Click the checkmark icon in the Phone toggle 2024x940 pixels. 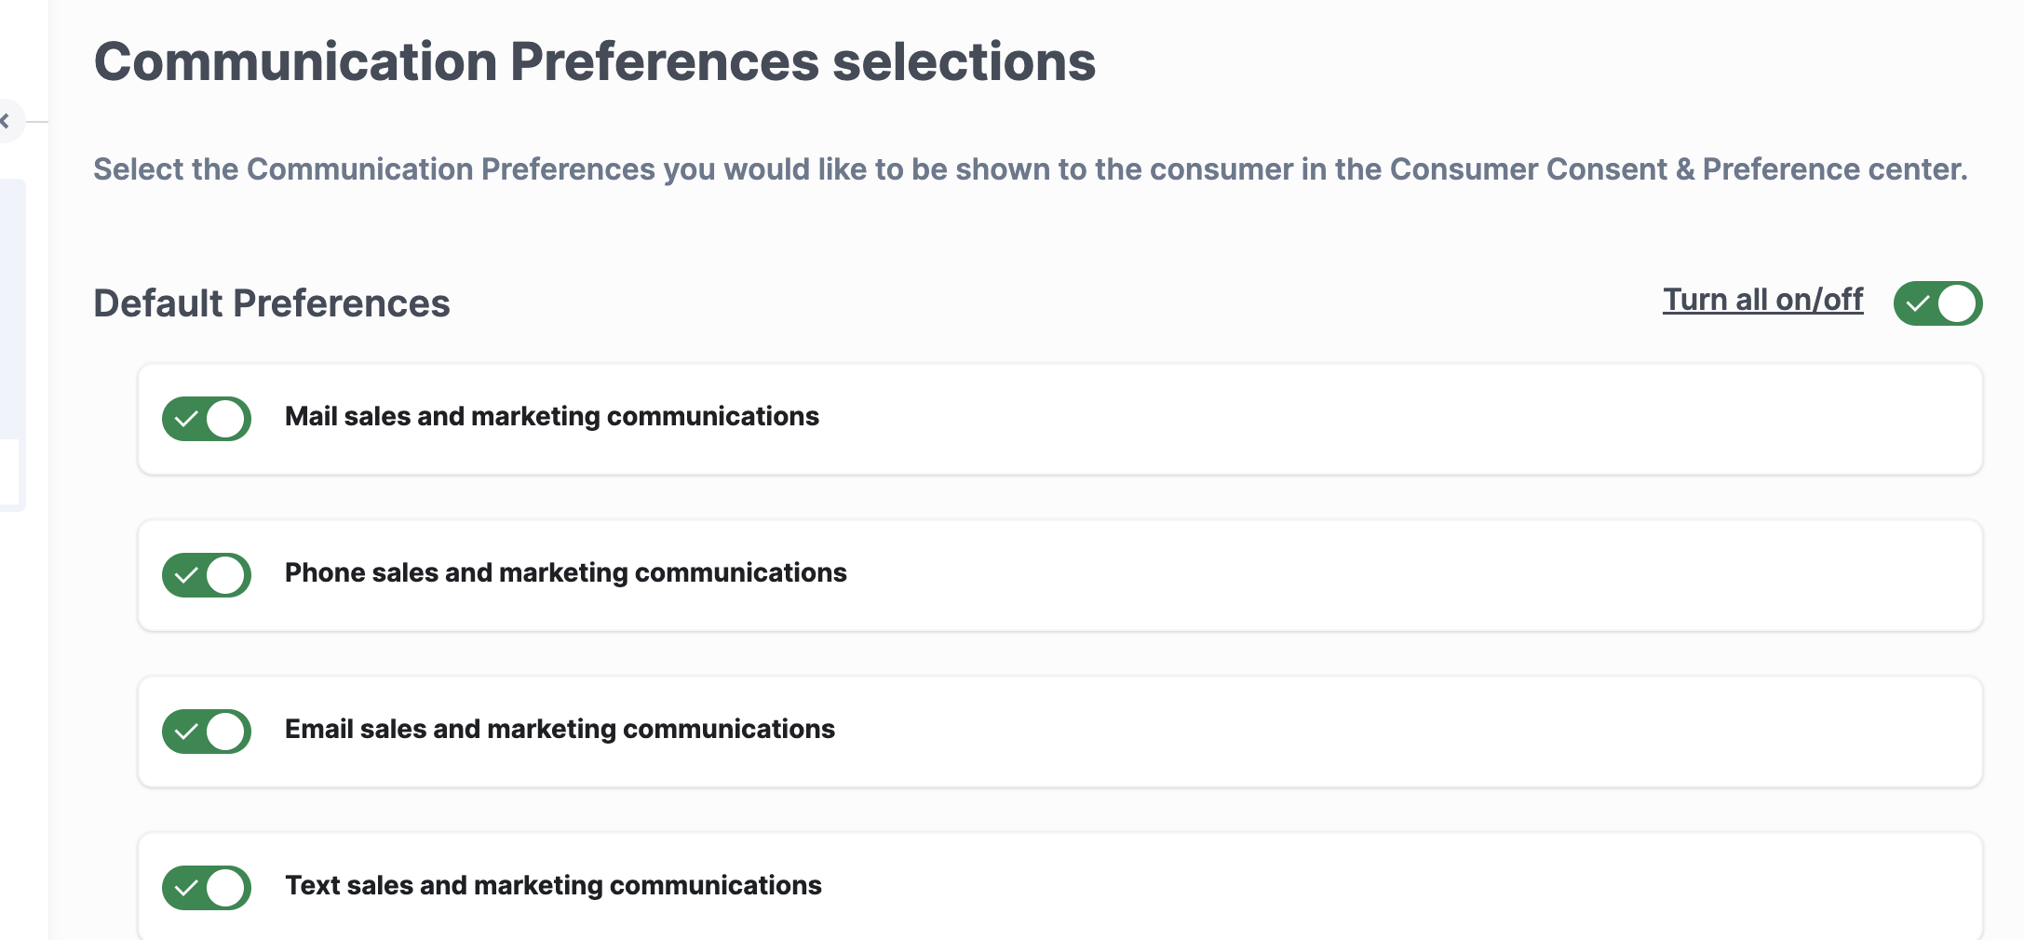[x=186, y=575]
